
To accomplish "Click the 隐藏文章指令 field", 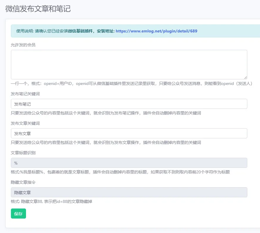I will tap(129, 192).
